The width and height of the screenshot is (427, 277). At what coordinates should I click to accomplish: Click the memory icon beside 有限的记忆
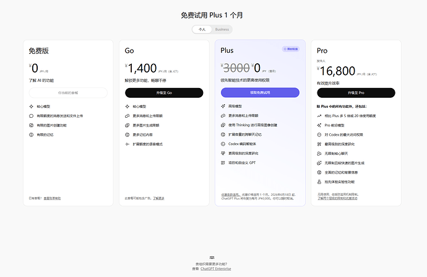click(32, 134)
